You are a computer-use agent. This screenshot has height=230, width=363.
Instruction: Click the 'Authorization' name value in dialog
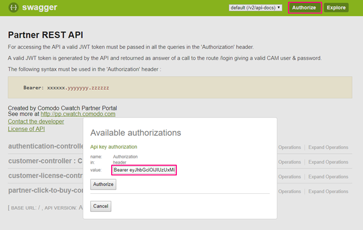tap(125, 157)
